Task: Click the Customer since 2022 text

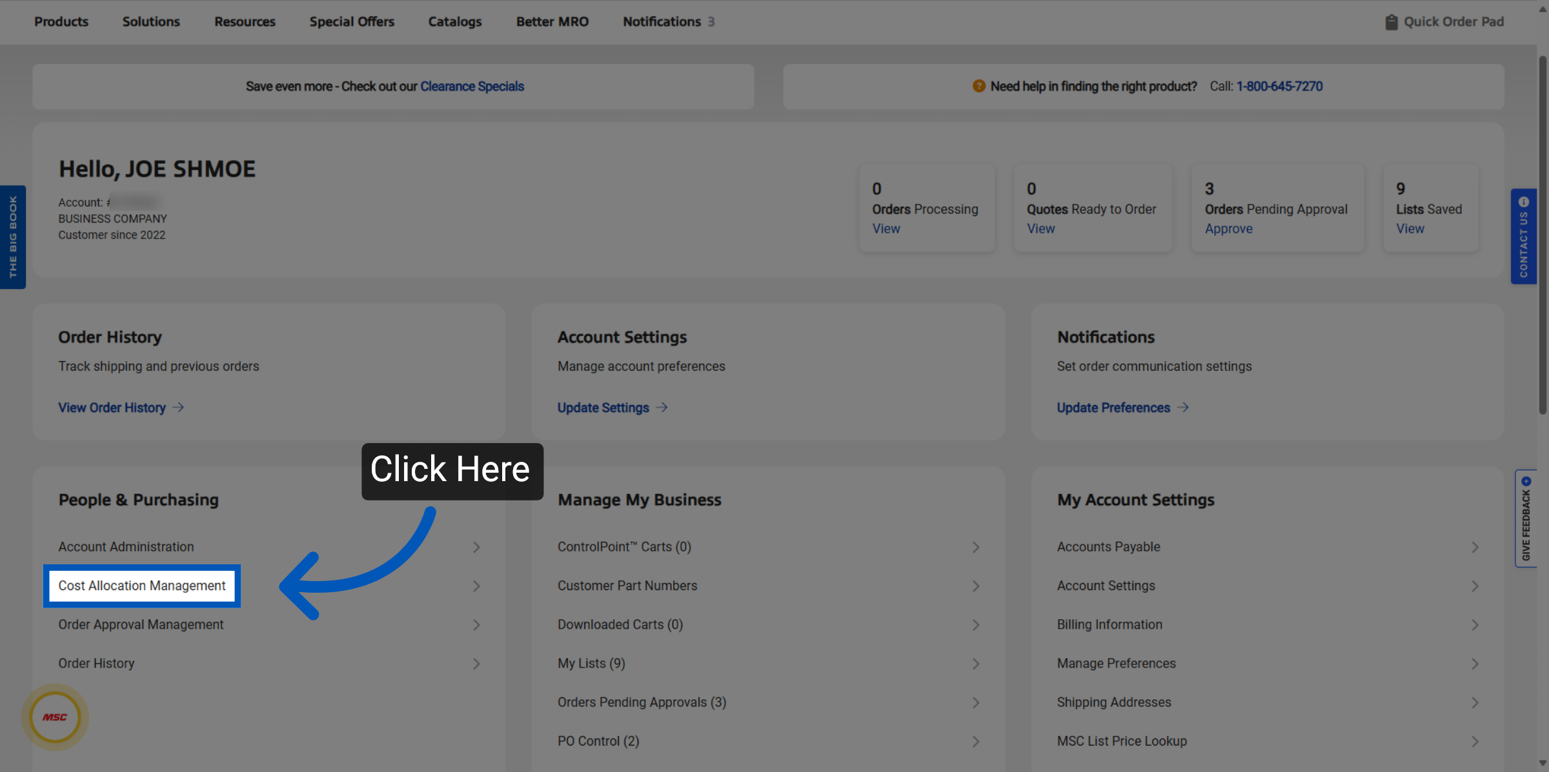Action: [x=112, y=235]
